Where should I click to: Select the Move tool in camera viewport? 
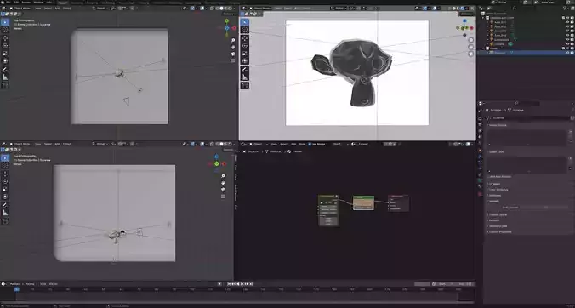click(245, 38)
